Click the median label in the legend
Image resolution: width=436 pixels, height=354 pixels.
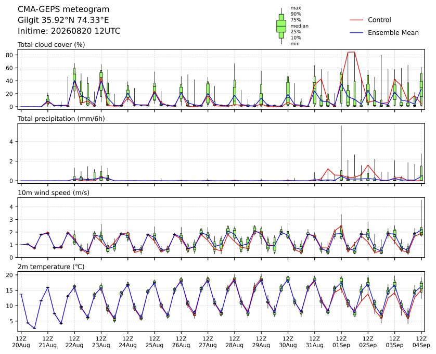[300, 26]
